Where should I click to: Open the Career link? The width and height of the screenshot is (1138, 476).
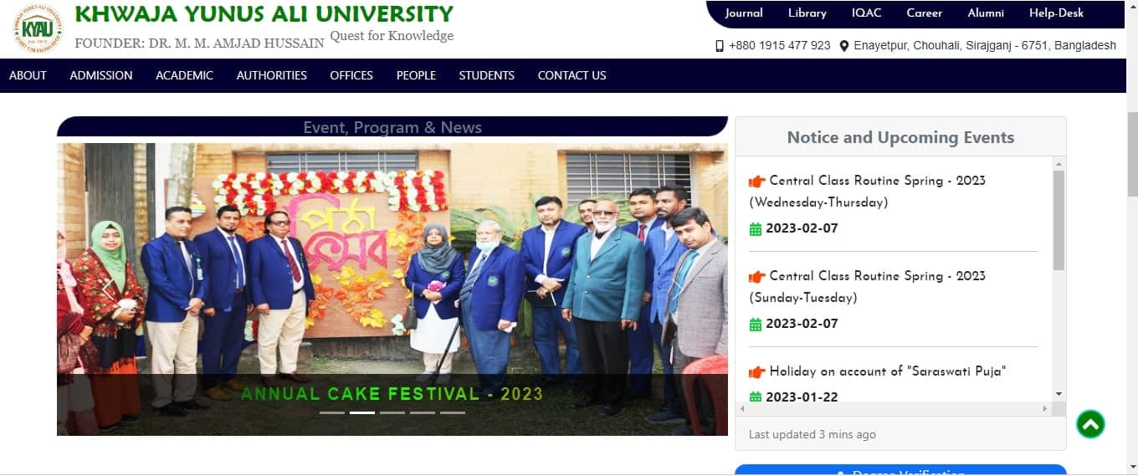click(924, 13)
